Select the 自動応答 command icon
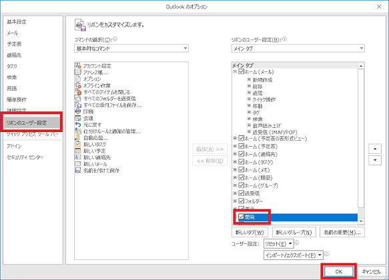Image resolution: width=389 pixels, height=280 pixels. coord(78,138)
